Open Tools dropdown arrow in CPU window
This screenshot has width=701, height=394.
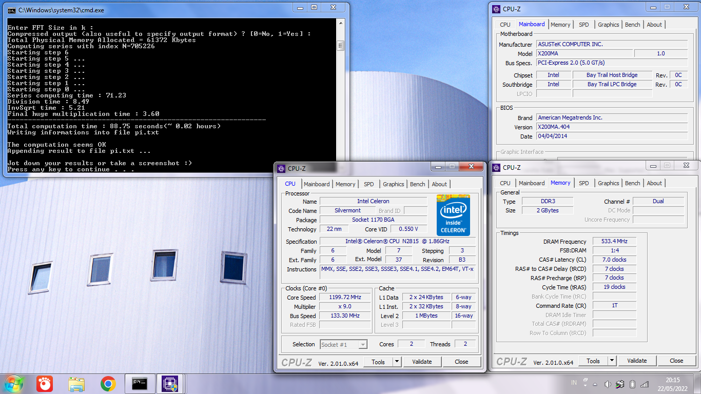pyautogui.click(x=397, y=362)
